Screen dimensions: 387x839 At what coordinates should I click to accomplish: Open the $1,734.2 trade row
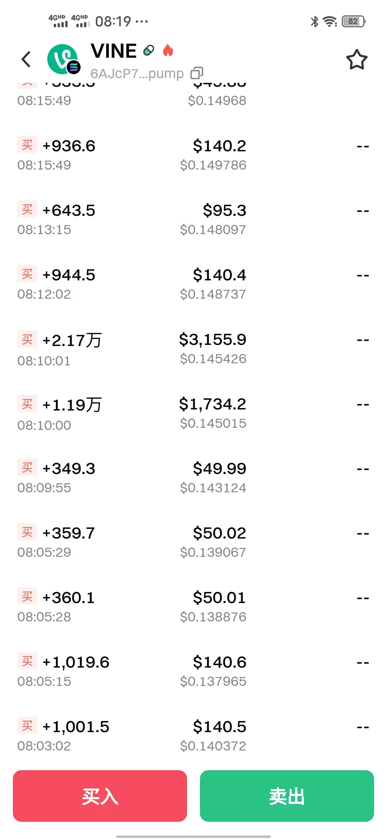193,413
